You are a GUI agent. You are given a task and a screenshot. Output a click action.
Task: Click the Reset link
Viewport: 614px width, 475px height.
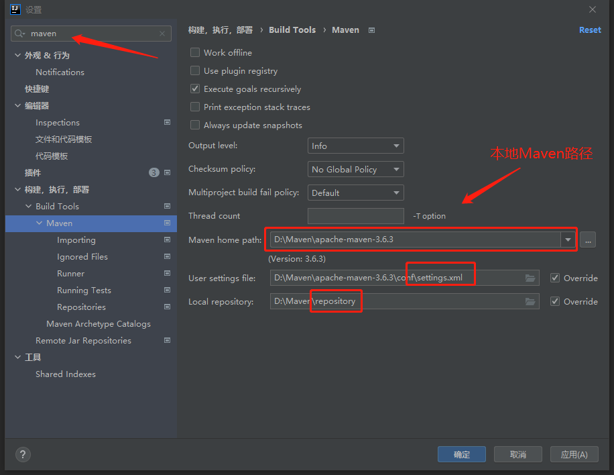click(590, 30)
